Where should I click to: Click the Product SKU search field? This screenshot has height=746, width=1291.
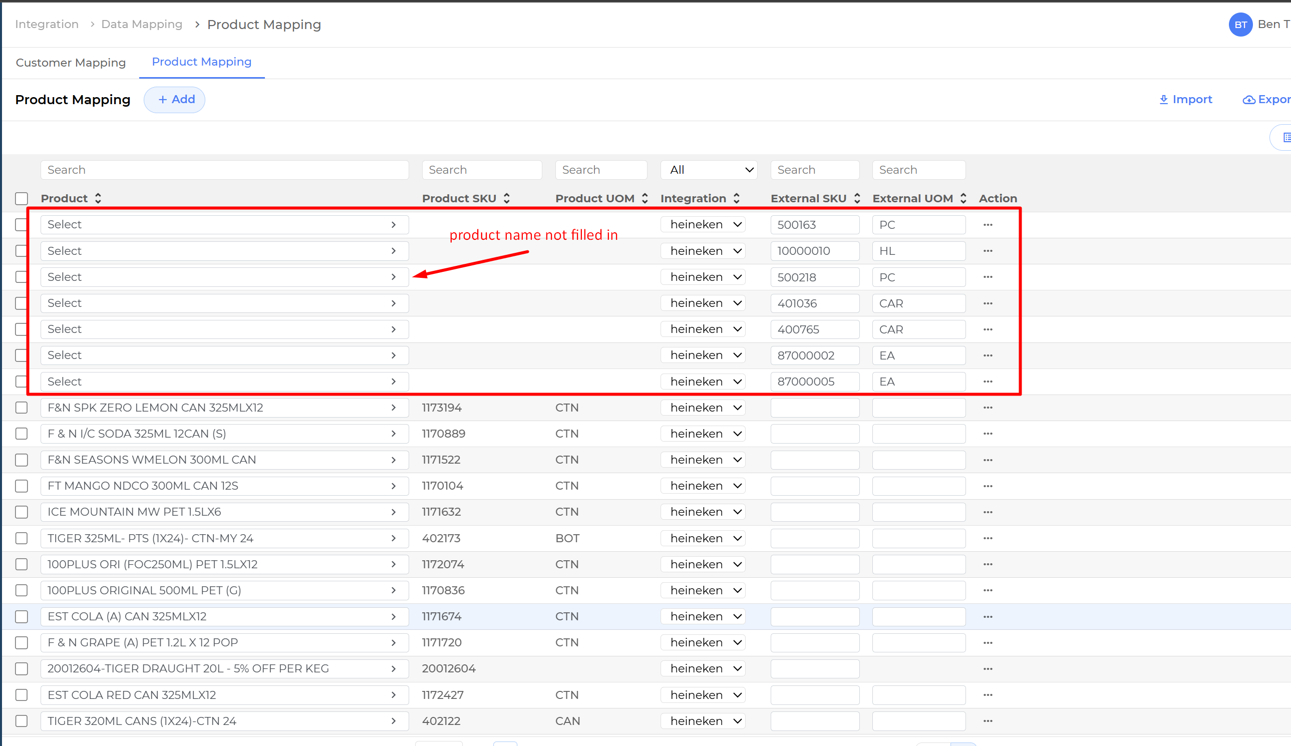click(x=482, y=170)
